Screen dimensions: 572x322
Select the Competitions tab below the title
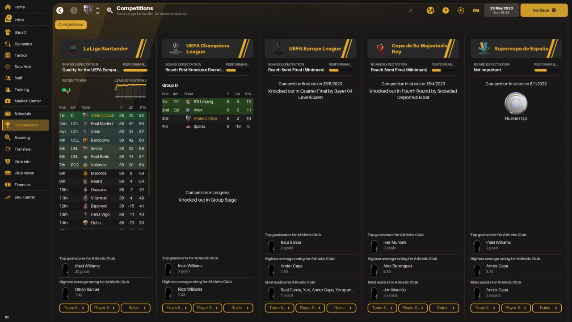point(71,25)
